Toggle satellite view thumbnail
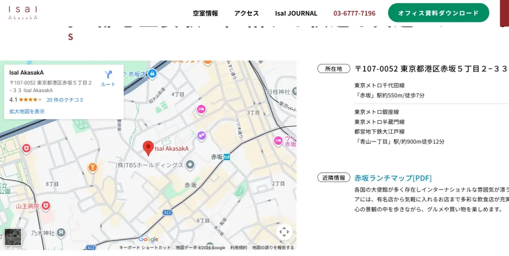The width and height of the screenshot is (509, 256). tap(12, 237)
